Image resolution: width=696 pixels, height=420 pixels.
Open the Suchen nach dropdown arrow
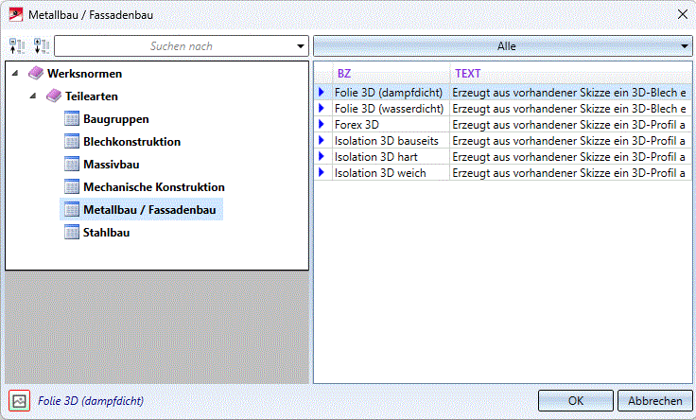(x=301, y=46)
